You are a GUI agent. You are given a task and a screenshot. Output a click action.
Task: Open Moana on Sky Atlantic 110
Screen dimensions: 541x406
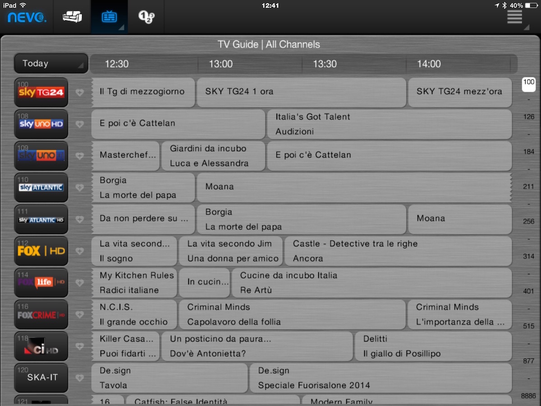354,188
